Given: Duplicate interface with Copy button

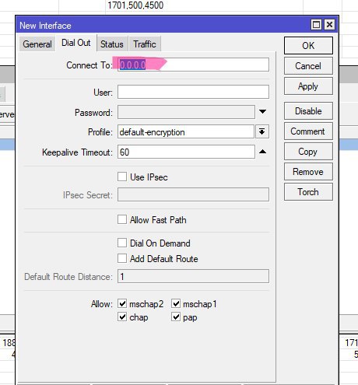Looking at the screenshot, I should [x=308, y=152].
